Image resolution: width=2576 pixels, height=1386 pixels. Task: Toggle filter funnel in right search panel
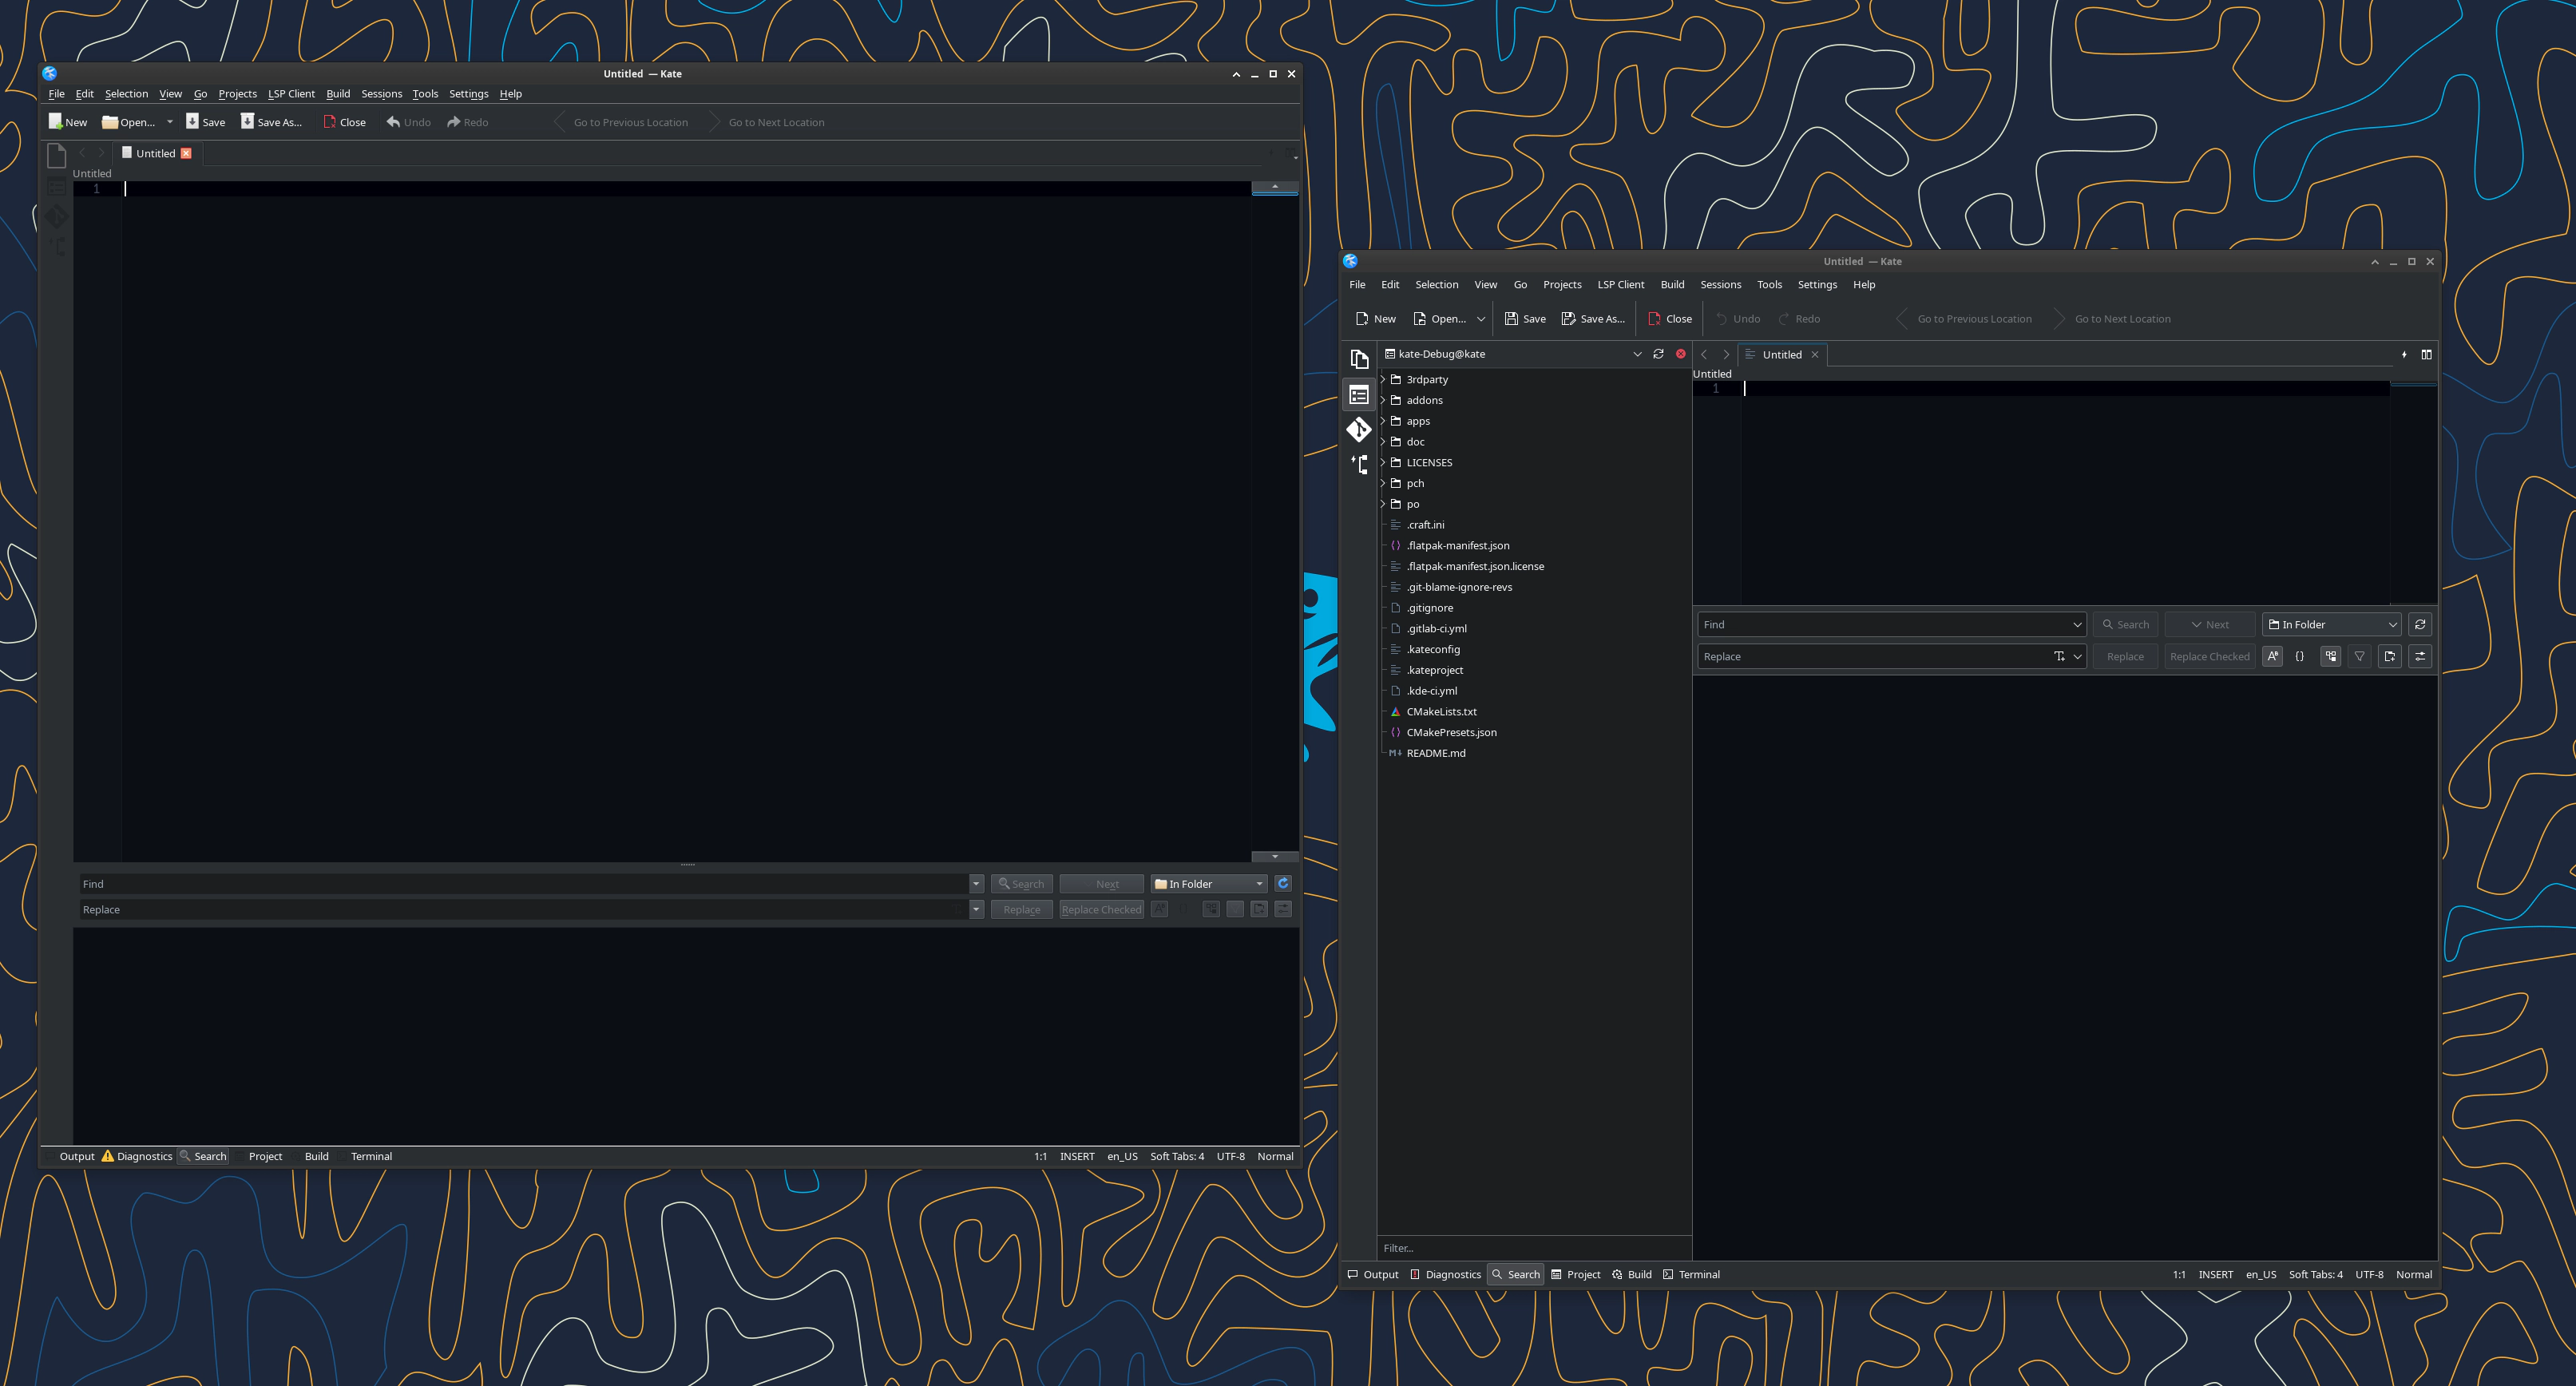[2360, 656]
